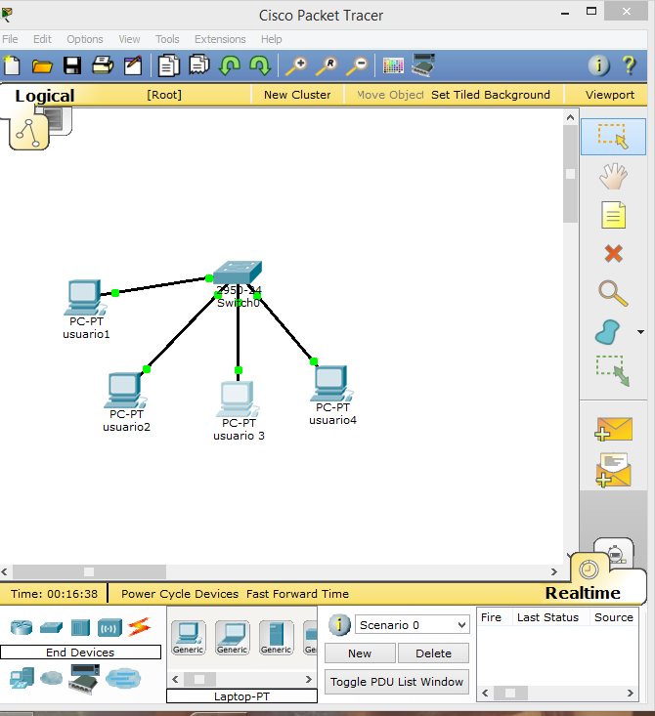The image size is (655, 716).
Task: Click New Cluster button
Action: [x=297, y=95]
